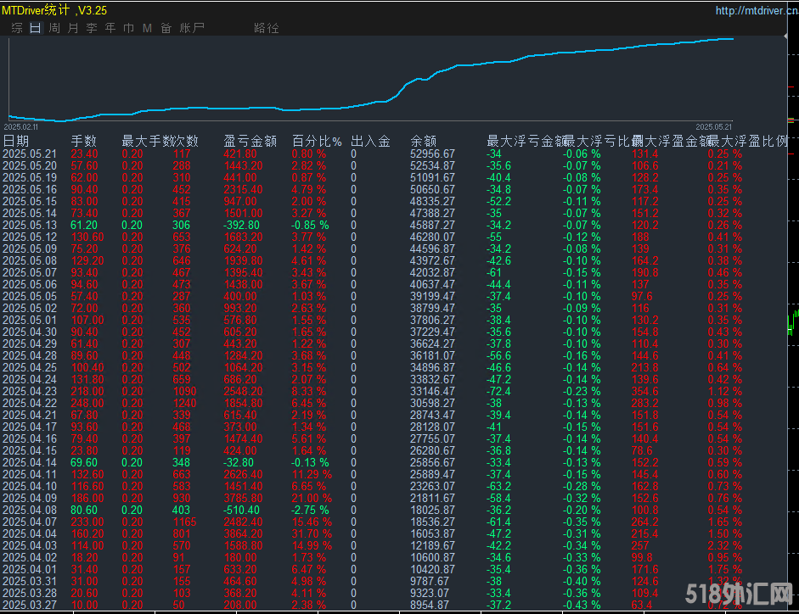
Task: Click the 百分比% column header
Action: point(317,141)
